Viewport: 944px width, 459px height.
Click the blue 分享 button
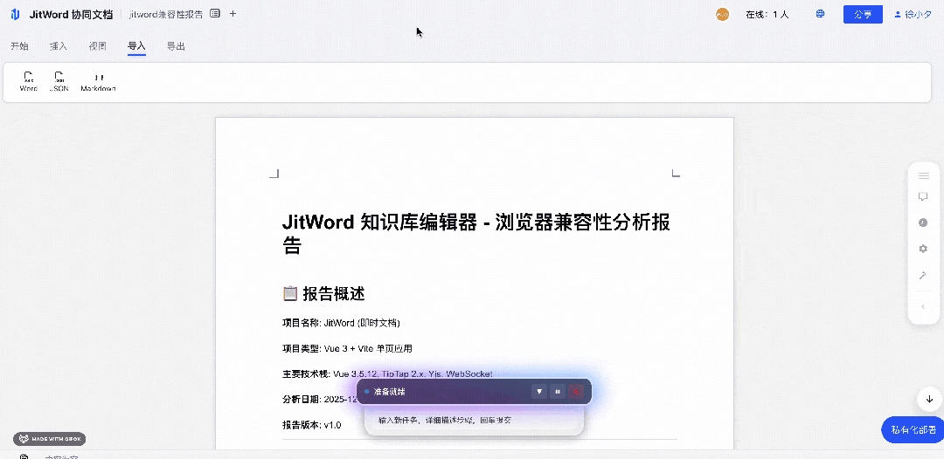(863, 15)
